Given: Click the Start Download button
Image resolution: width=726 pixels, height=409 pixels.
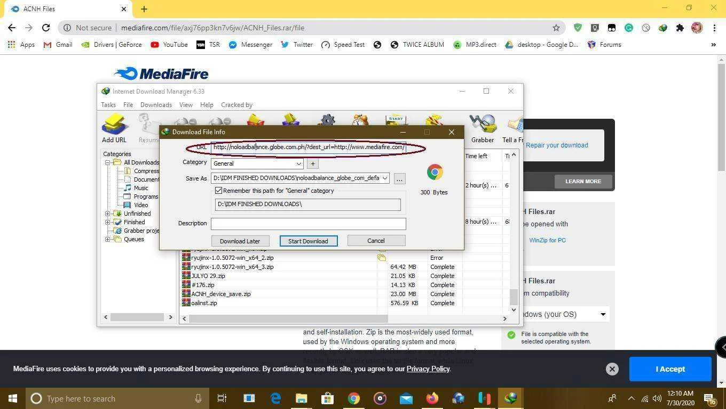Looking at the screenshot, I should pos(308,241).
